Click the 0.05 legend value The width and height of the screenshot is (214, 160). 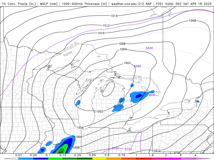(33, 155)
